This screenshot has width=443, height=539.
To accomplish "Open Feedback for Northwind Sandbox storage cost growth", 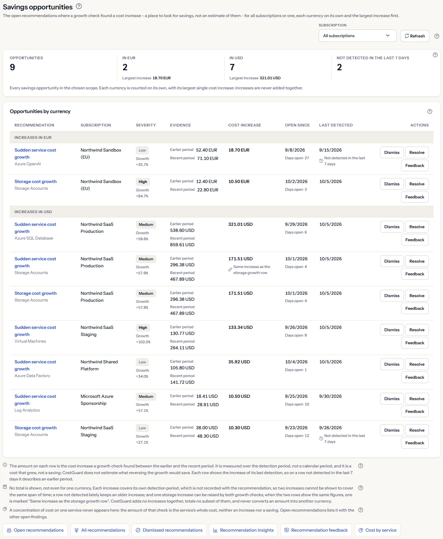I will click(x=415, y=197).
